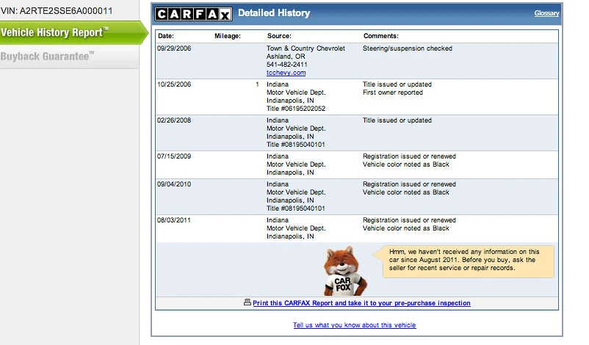Click the Car Fox mascot image
The image size is (589, 345).
[x=345, y=271]
